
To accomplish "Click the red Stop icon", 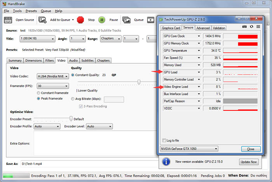I will click(x=80, y=20).
